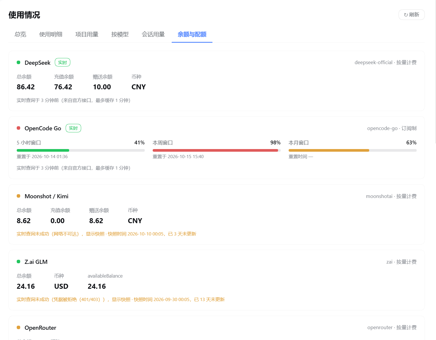Click DeepSeek 充值余额 value 76.42

pos(63,87)
